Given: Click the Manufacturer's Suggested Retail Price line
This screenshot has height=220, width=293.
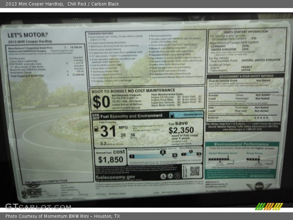Looking at the screenshot, I should [x=45, y=48].
